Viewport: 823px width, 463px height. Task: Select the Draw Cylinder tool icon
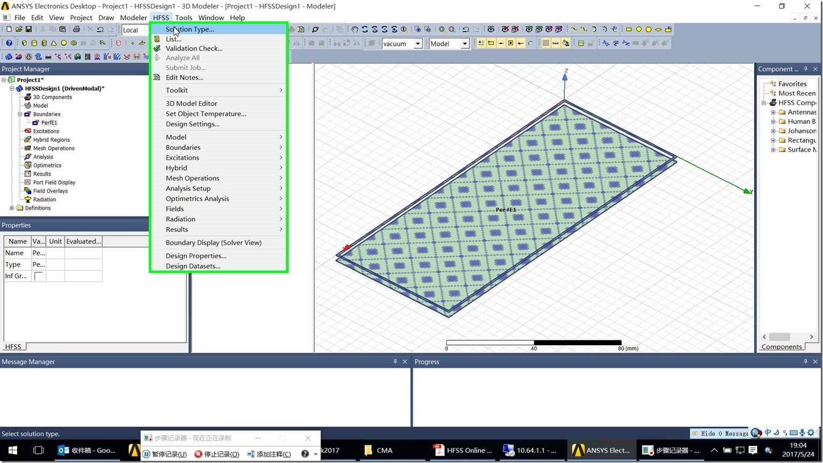tap(34, 43)
